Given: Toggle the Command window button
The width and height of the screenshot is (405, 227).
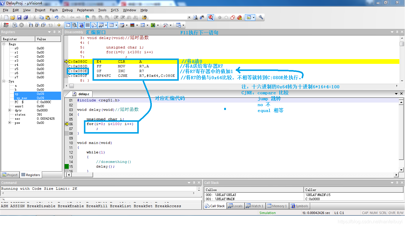Looking at the screenshot, I should click(68, 25).
